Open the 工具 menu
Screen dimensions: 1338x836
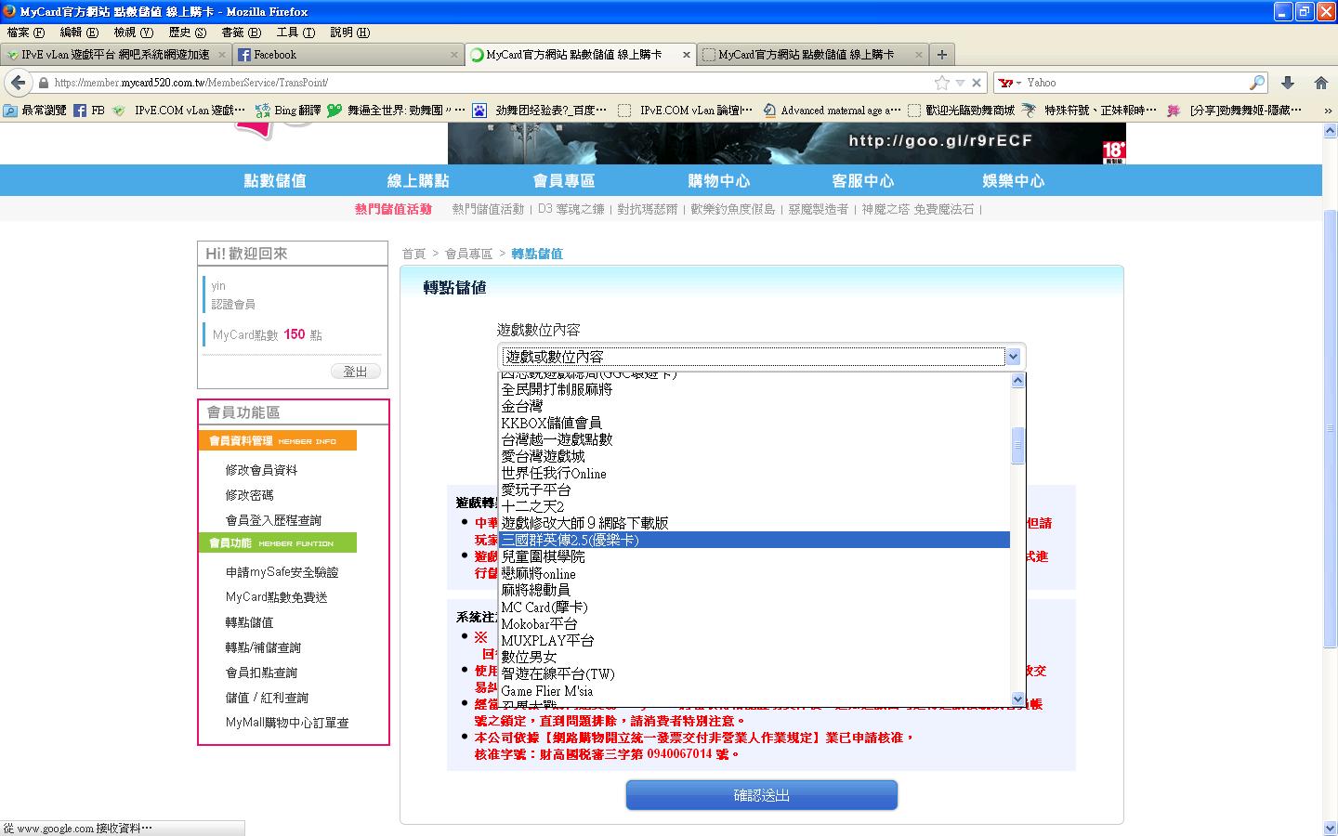pos(295,33)
